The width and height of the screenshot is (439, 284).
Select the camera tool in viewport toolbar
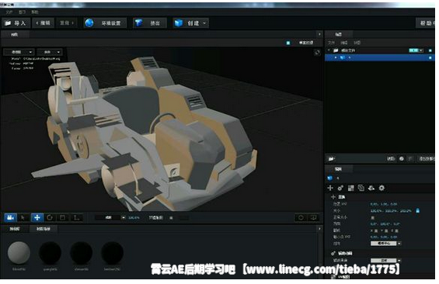[x=10, y=217]
